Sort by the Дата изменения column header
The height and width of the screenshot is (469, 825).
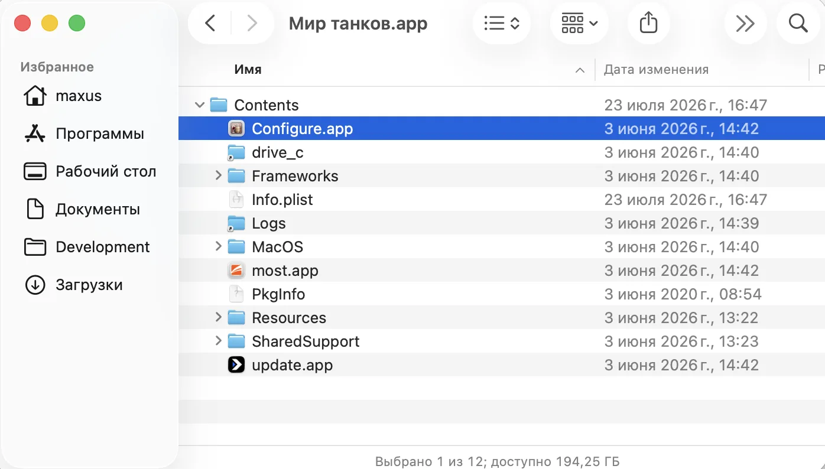[x=656, y=70]
